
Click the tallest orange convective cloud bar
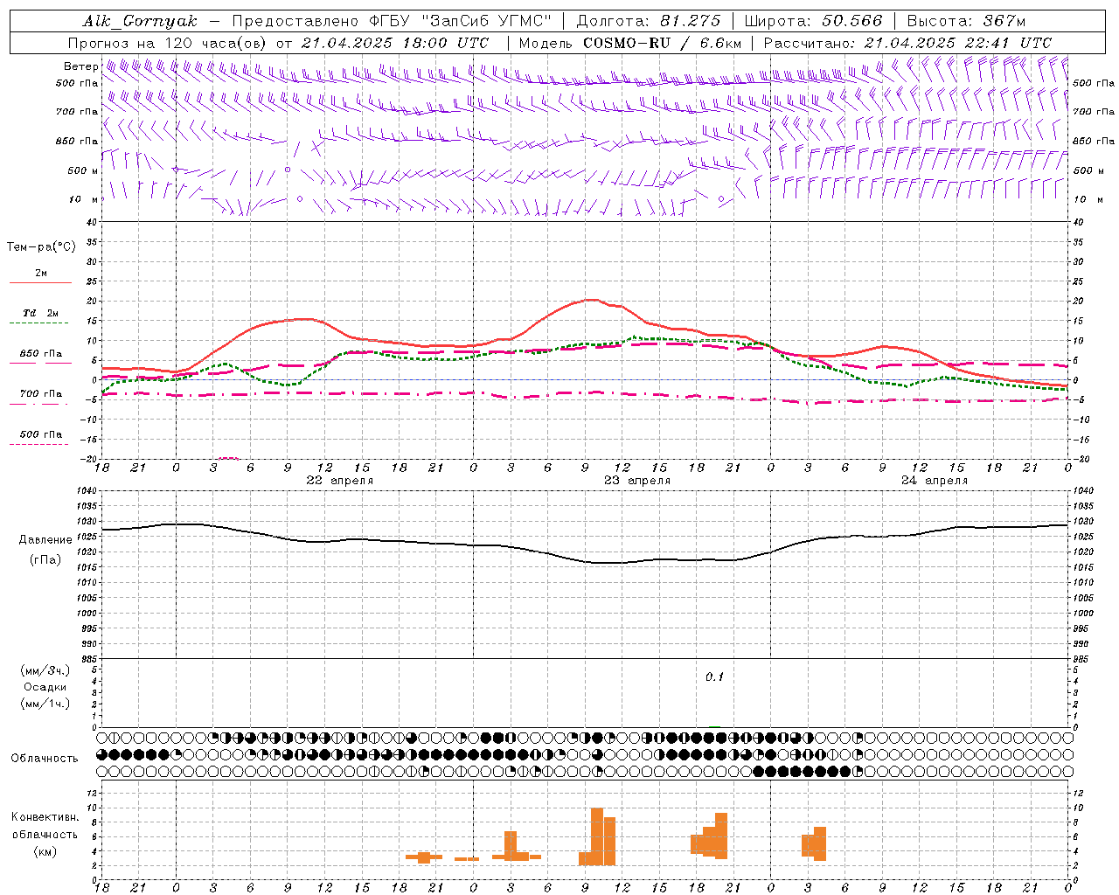pos(597,836)
